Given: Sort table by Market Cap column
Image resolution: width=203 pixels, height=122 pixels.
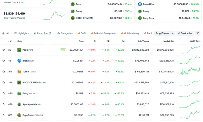Looking at the screenshot, I should tap(169, 41).
